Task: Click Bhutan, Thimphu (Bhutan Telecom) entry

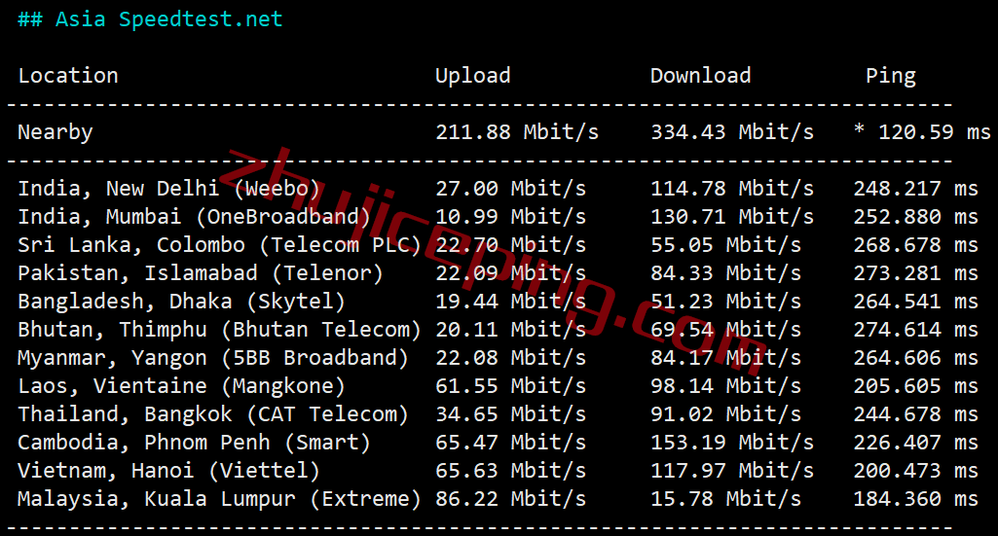Action: click(x=220, y=330)
